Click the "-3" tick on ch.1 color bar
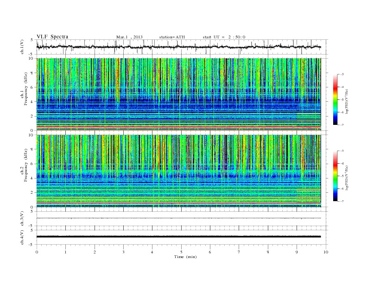Viewport: 367px width, 283px height. click(x=342, y=74)
